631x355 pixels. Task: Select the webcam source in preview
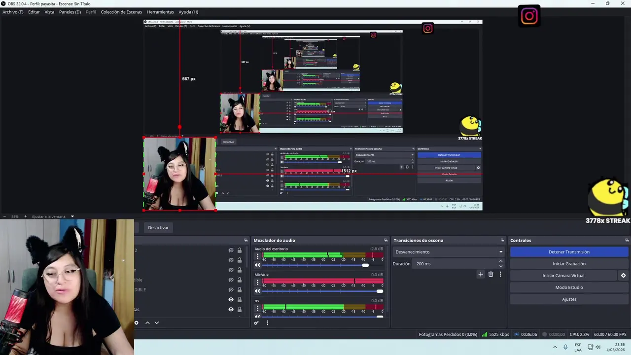point(179,174)
